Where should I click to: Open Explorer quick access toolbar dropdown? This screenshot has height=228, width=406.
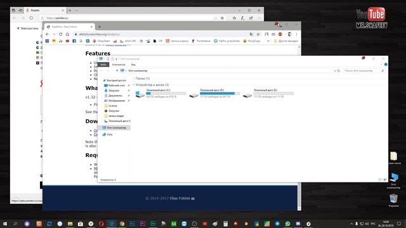point(116,59)
